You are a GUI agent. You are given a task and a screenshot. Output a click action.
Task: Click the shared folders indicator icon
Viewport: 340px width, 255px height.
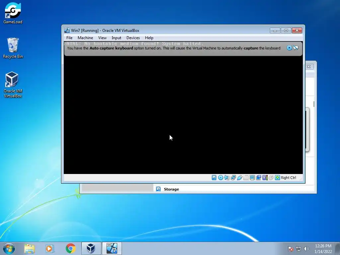(x=246, y=178)
